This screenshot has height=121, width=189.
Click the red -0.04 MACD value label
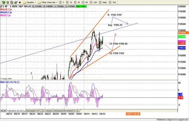[x=180, y=98]
